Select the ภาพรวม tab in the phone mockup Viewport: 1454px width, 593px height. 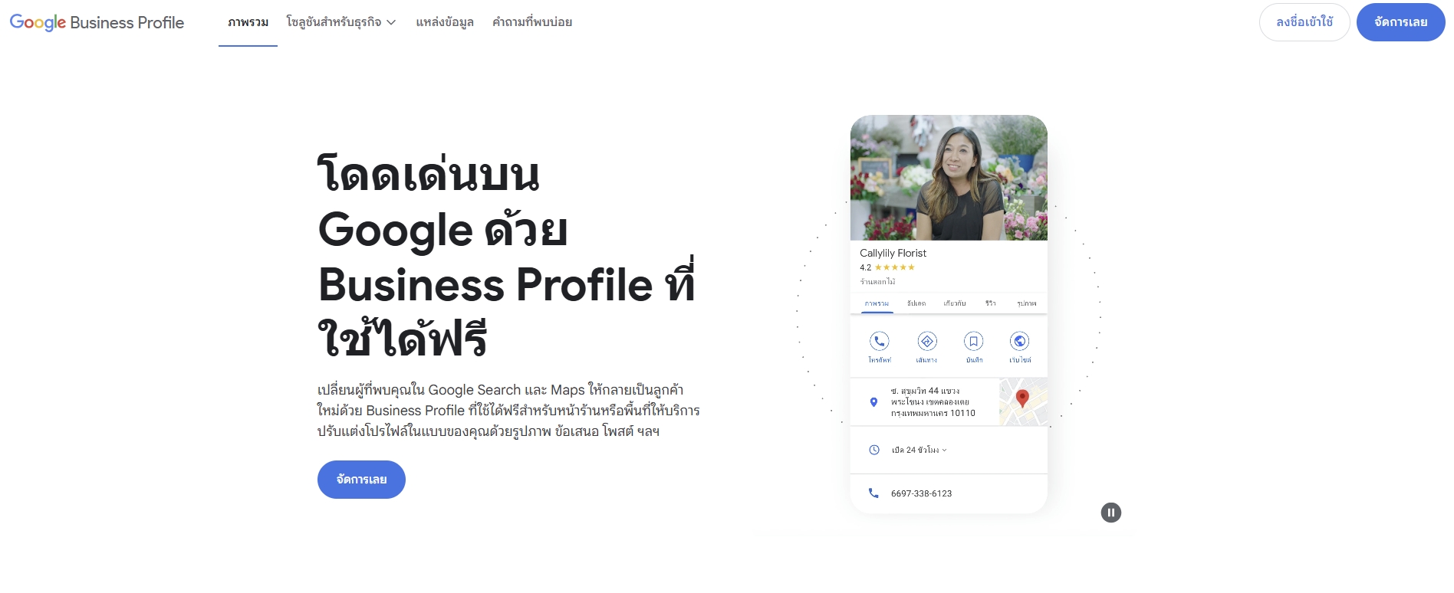[x=877, y=303]
